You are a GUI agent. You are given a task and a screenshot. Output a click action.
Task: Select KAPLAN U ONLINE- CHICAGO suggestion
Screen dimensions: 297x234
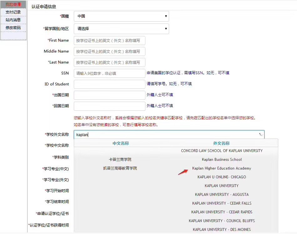[x=221, y=177]
